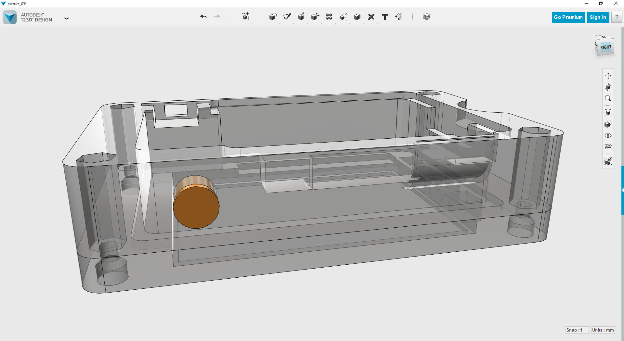Open the Grouping tools

pyautogui.click(x=343, y=17)
